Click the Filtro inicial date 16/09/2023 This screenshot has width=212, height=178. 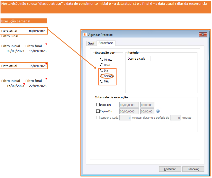click(x=16, y=86)
